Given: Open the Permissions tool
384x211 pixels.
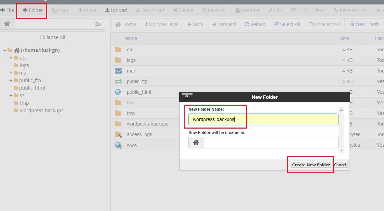Looking at the screenshot, I should (350, 10).
